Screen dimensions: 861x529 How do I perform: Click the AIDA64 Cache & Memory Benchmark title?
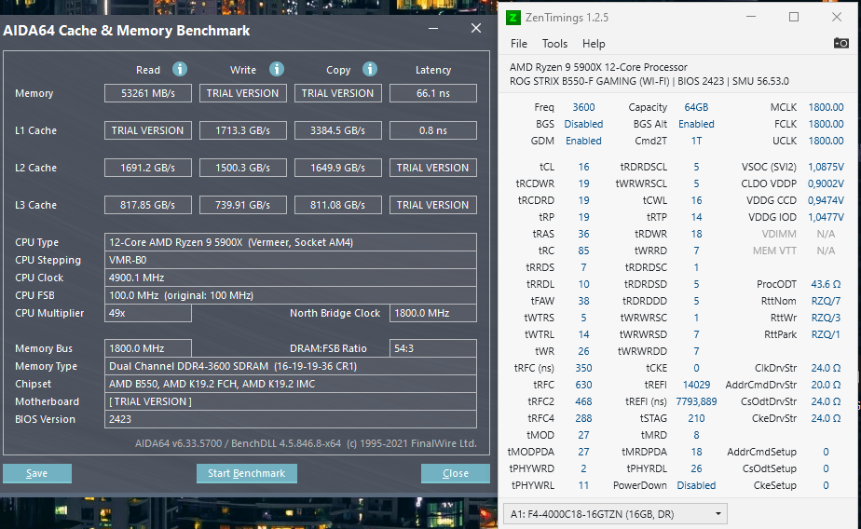(127, 30)
